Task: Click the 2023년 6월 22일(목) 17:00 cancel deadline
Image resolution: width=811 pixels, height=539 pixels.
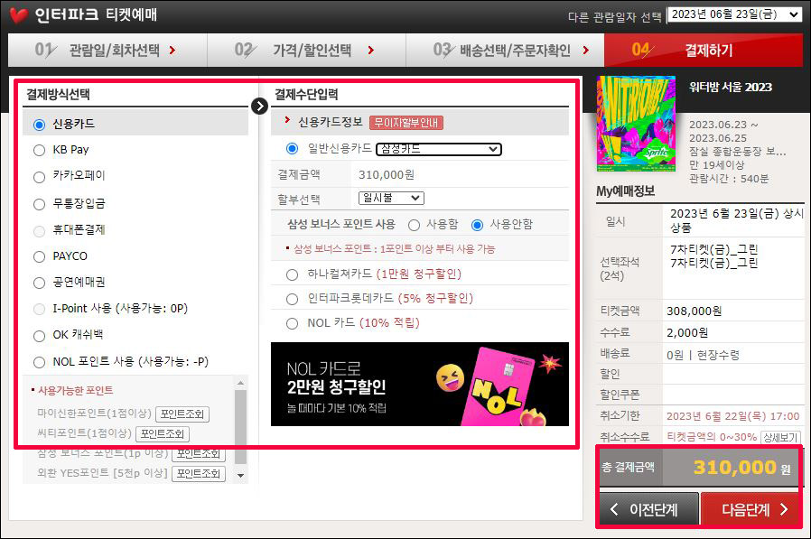Action: coord(733,416)
